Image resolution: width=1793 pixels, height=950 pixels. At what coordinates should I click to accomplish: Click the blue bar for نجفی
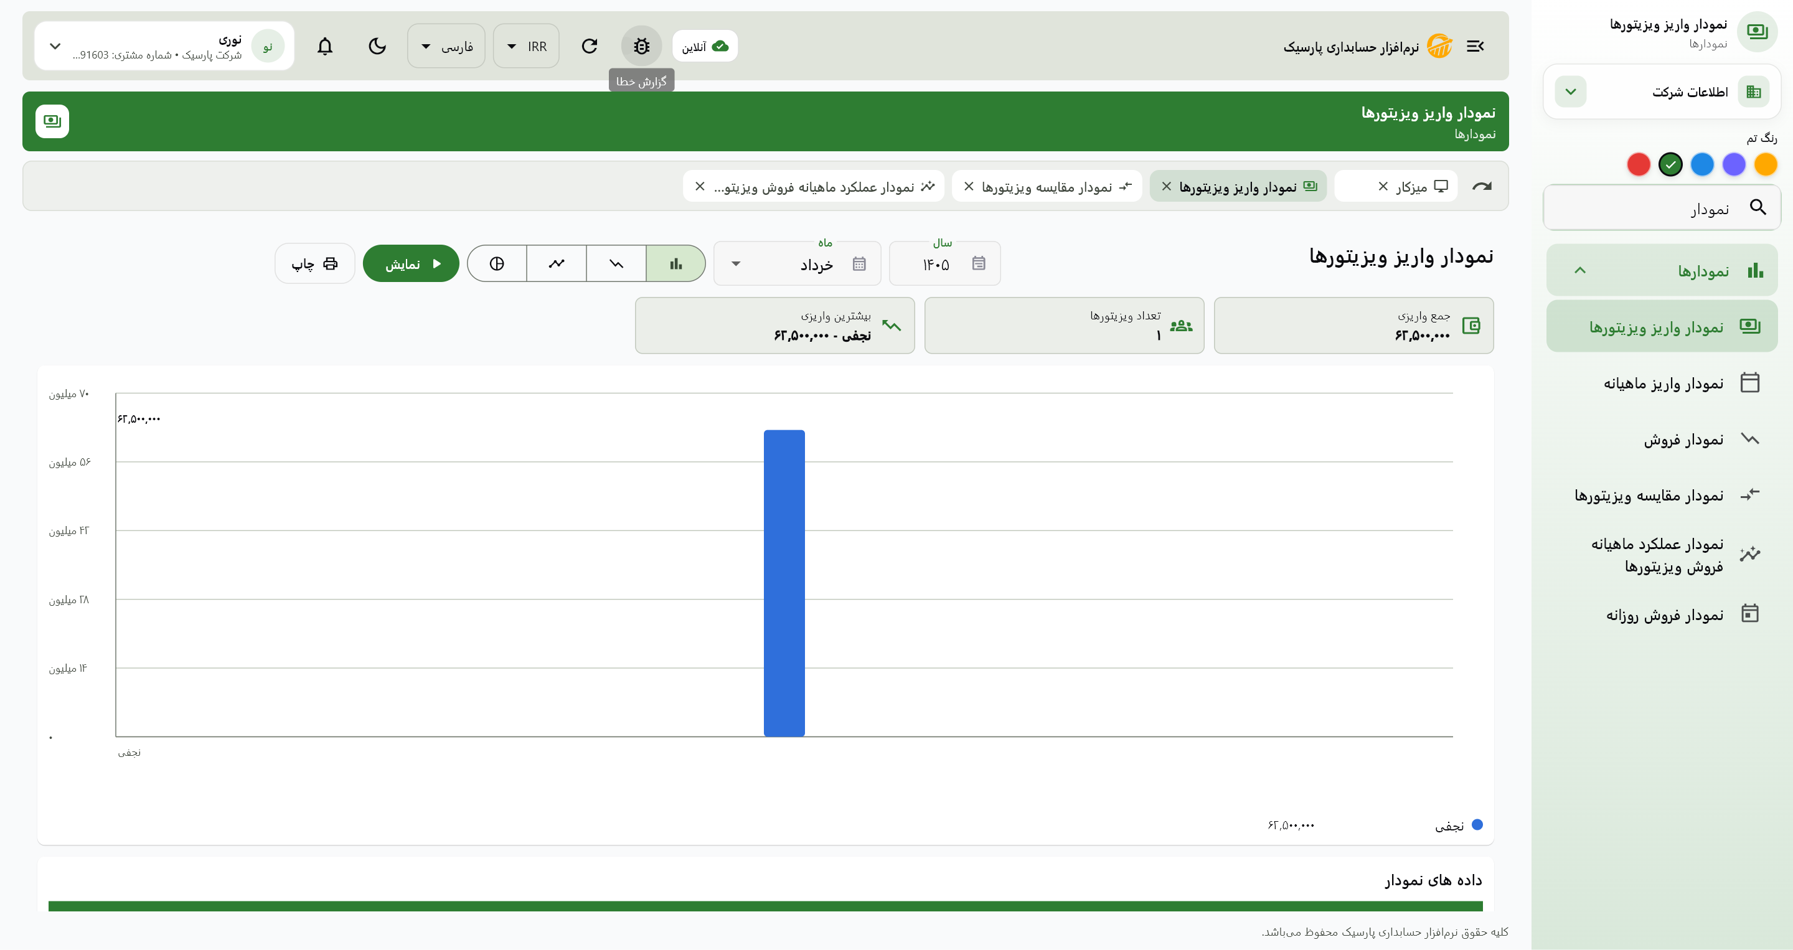pos(784,583)
